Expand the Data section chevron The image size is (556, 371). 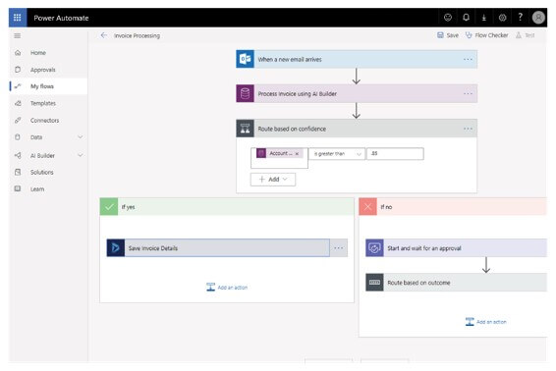(81, 137)
